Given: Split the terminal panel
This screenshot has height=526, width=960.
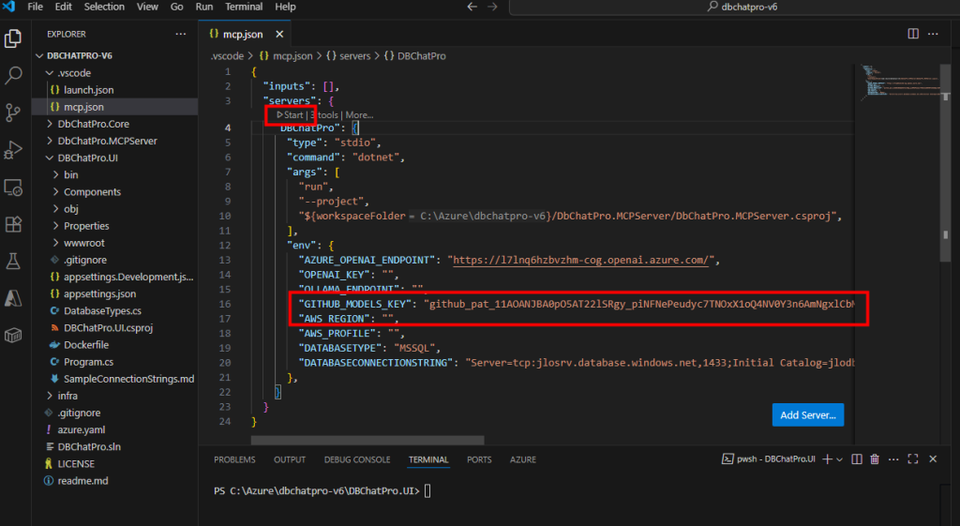Looking at the screenshot, I should click(x=857, y=459).
